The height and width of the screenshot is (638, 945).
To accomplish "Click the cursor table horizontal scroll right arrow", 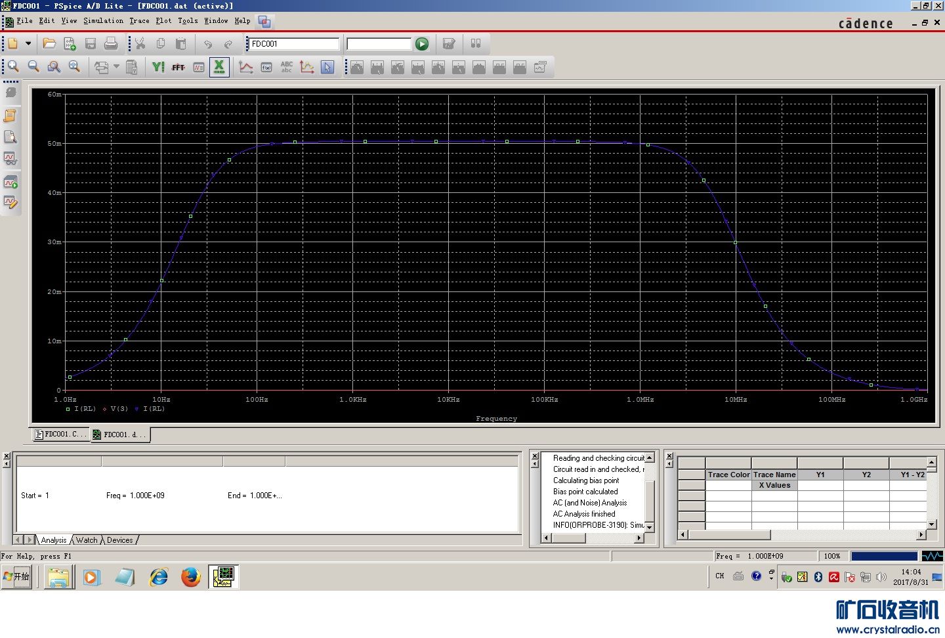I will [x=922, y=535].
